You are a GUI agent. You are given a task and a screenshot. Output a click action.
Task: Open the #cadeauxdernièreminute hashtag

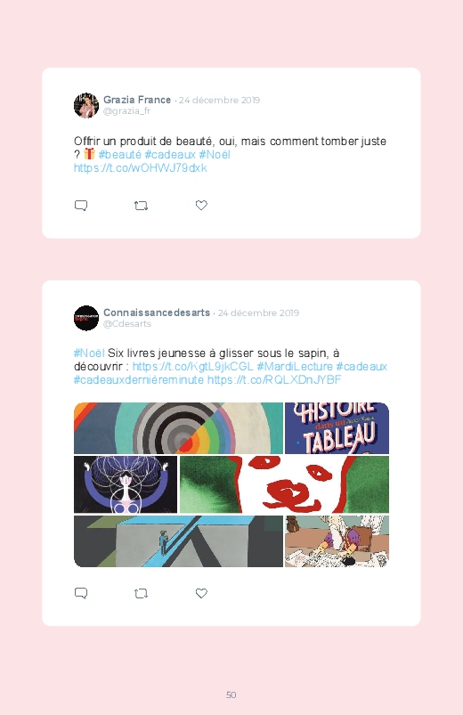tap(139, 380)
